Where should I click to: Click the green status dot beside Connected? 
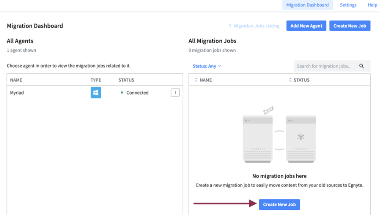[122, 92]
